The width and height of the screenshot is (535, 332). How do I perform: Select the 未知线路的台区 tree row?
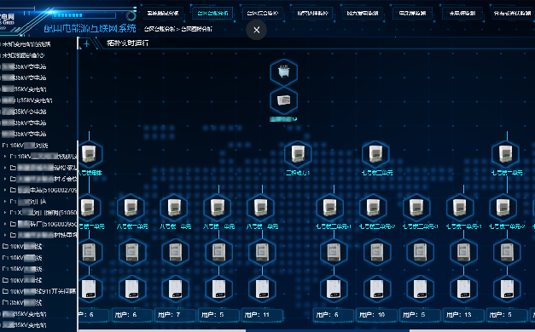[x=24, y=55]
